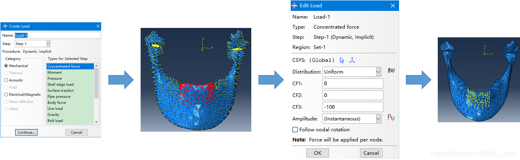The image size is (520, 160).
Task: Open the Step-1 step dropdown
Action: (x=48, y=44)
